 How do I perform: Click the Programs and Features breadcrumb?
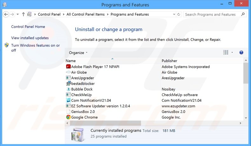(130, 14)
